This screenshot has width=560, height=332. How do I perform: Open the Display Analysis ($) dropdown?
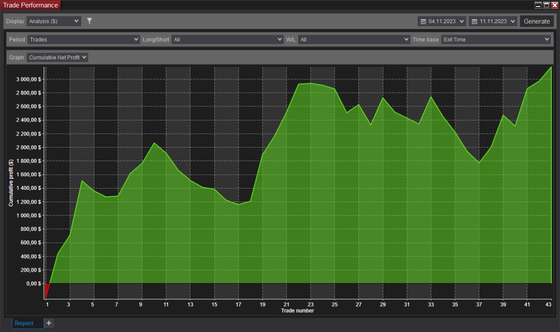[x=54, y=21]
